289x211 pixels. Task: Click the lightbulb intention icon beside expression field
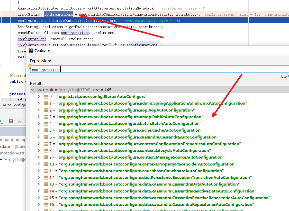[30, 66]
